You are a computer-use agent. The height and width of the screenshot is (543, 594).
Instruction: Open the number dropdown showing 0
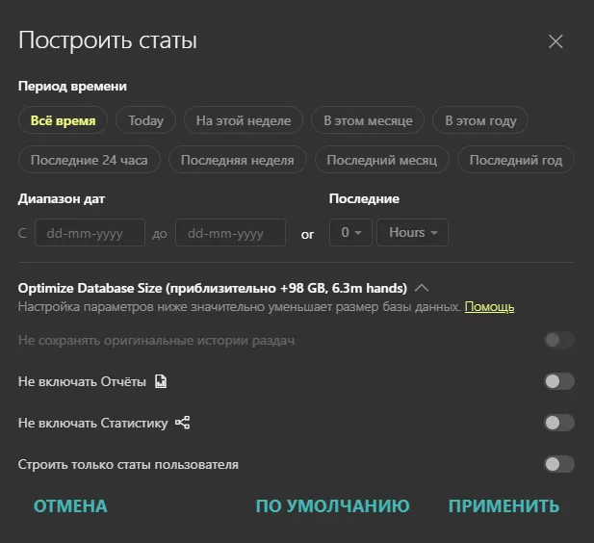[350, 232]
